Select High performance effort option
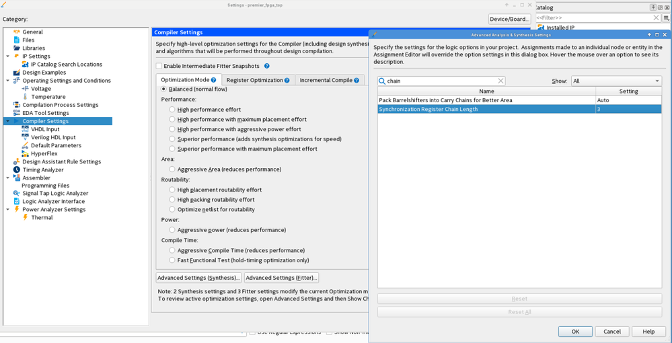Screen dimensions: 672x343 pos(172,110)
